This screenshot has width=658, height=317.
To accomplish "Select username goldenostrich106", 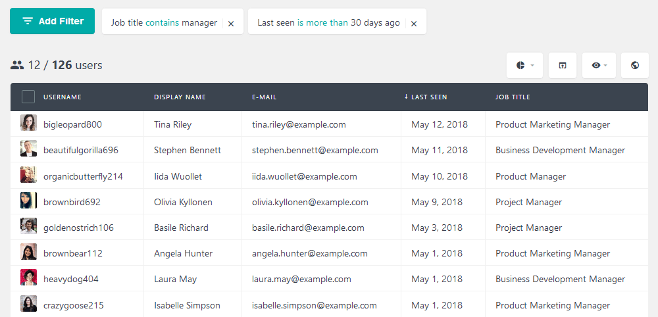I will pos(78,228).
